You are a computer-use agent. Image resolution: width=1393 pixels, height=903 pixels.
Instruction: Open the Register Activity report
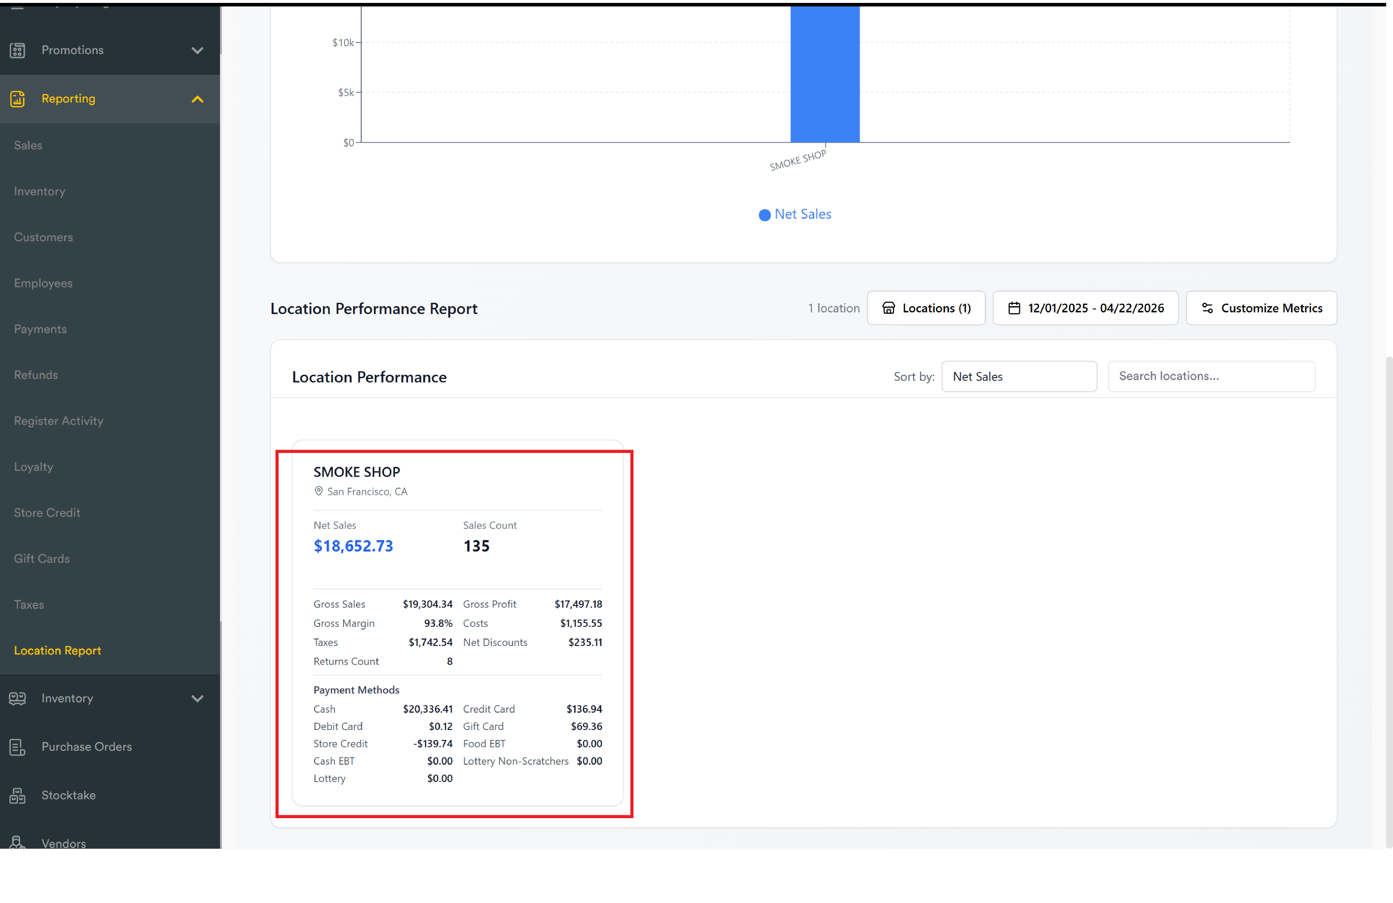tap(59, 421)
